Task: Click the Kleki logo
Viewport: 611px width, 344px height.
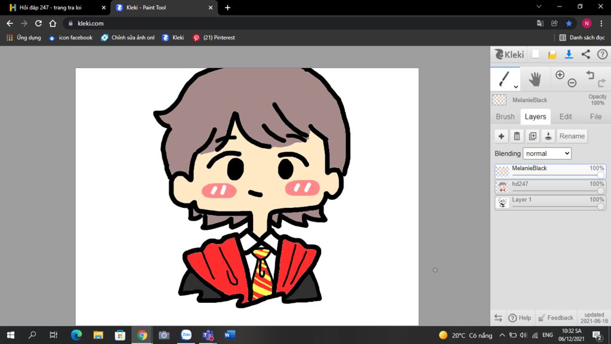Action: coord(509,54)
